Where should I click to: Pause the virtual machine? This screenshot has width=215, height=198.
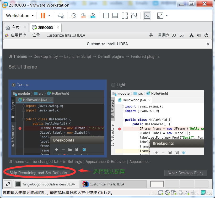pyautogui.click(x=43, y=15)
